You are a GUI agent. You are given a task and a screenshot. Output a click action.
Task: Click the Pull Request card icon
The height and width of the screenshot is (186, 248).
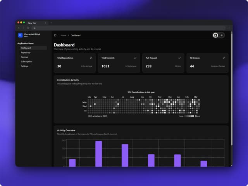[179, 58]
